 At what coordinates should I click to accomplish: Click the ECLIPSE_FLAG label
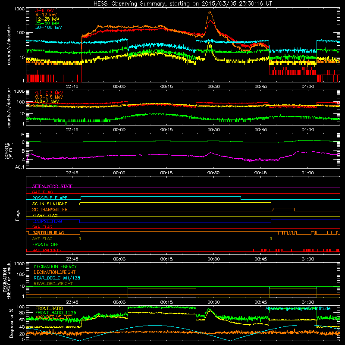(x=47, y=221)
